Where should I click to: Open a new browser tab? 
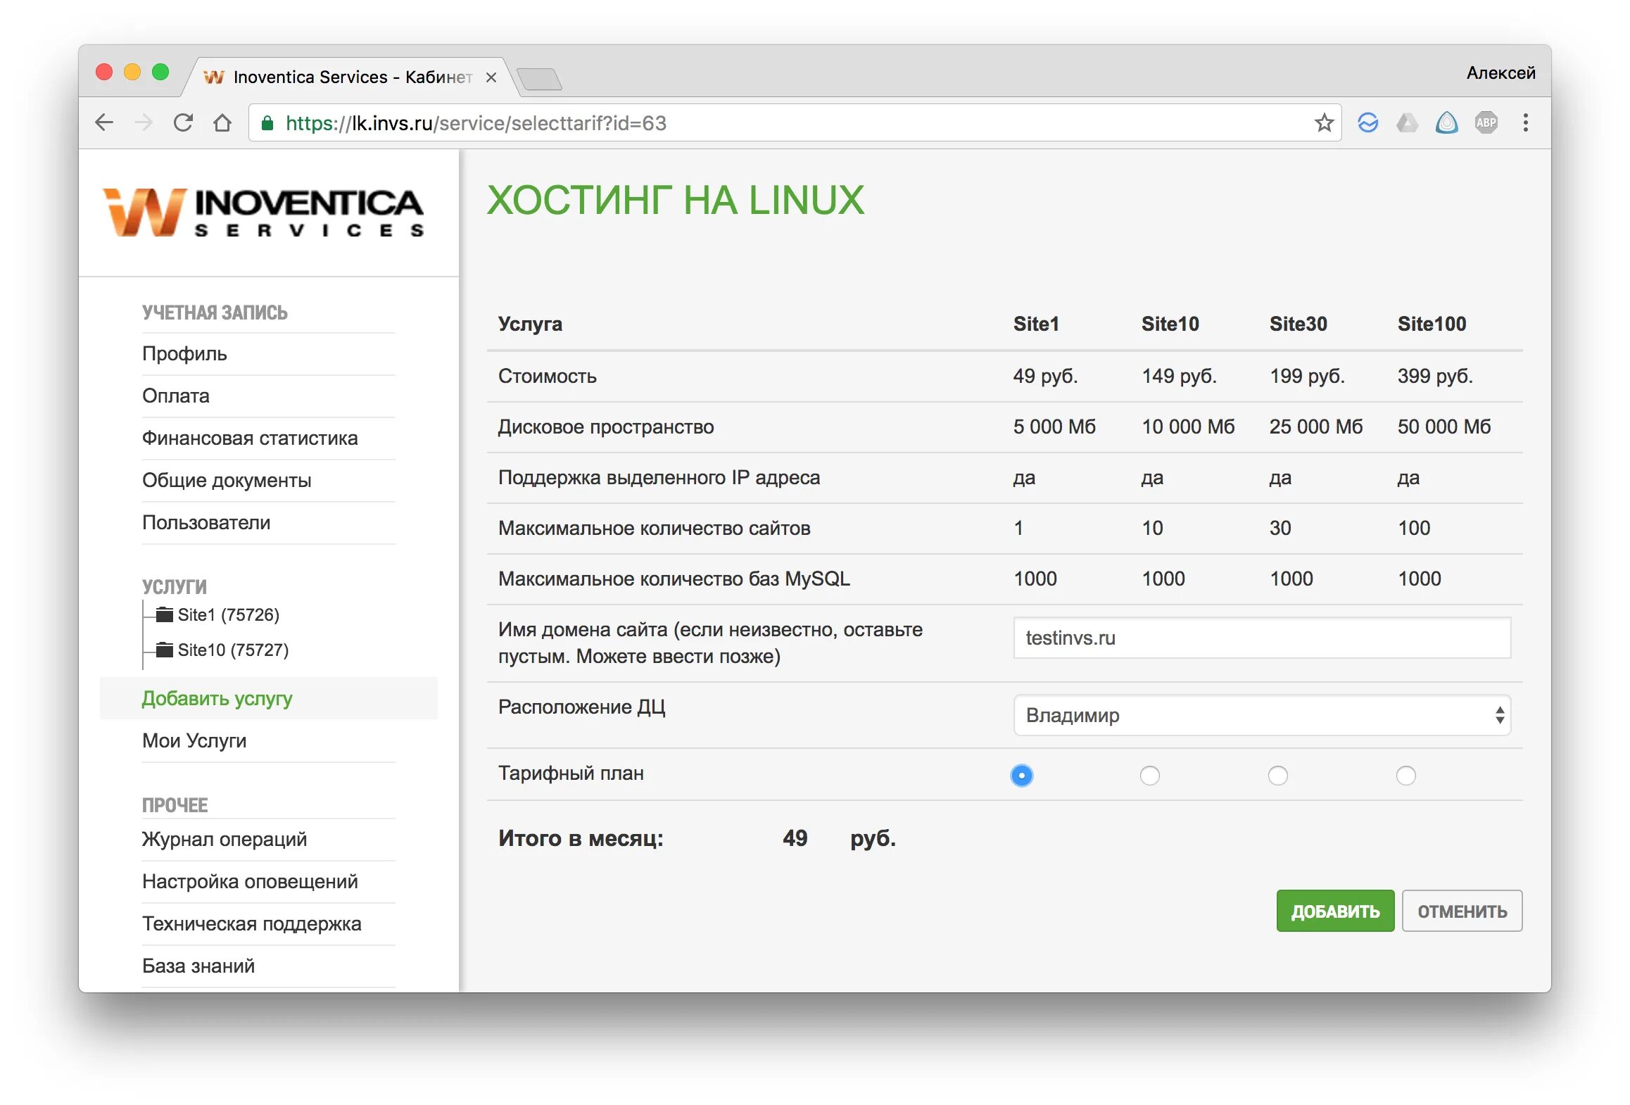[x=538, y=79]
